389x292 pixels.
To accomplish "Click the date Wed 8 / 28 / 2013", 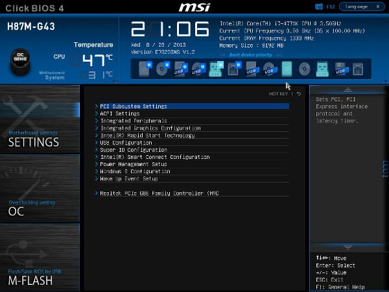I will tap(158, 45).
